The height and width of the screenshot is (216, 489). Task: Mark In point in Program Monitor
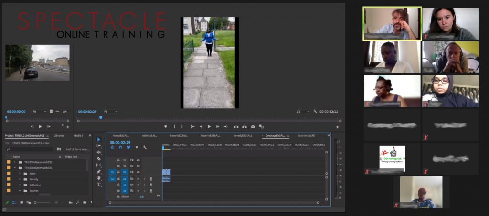pyautogui.click(x=174, y=127)
